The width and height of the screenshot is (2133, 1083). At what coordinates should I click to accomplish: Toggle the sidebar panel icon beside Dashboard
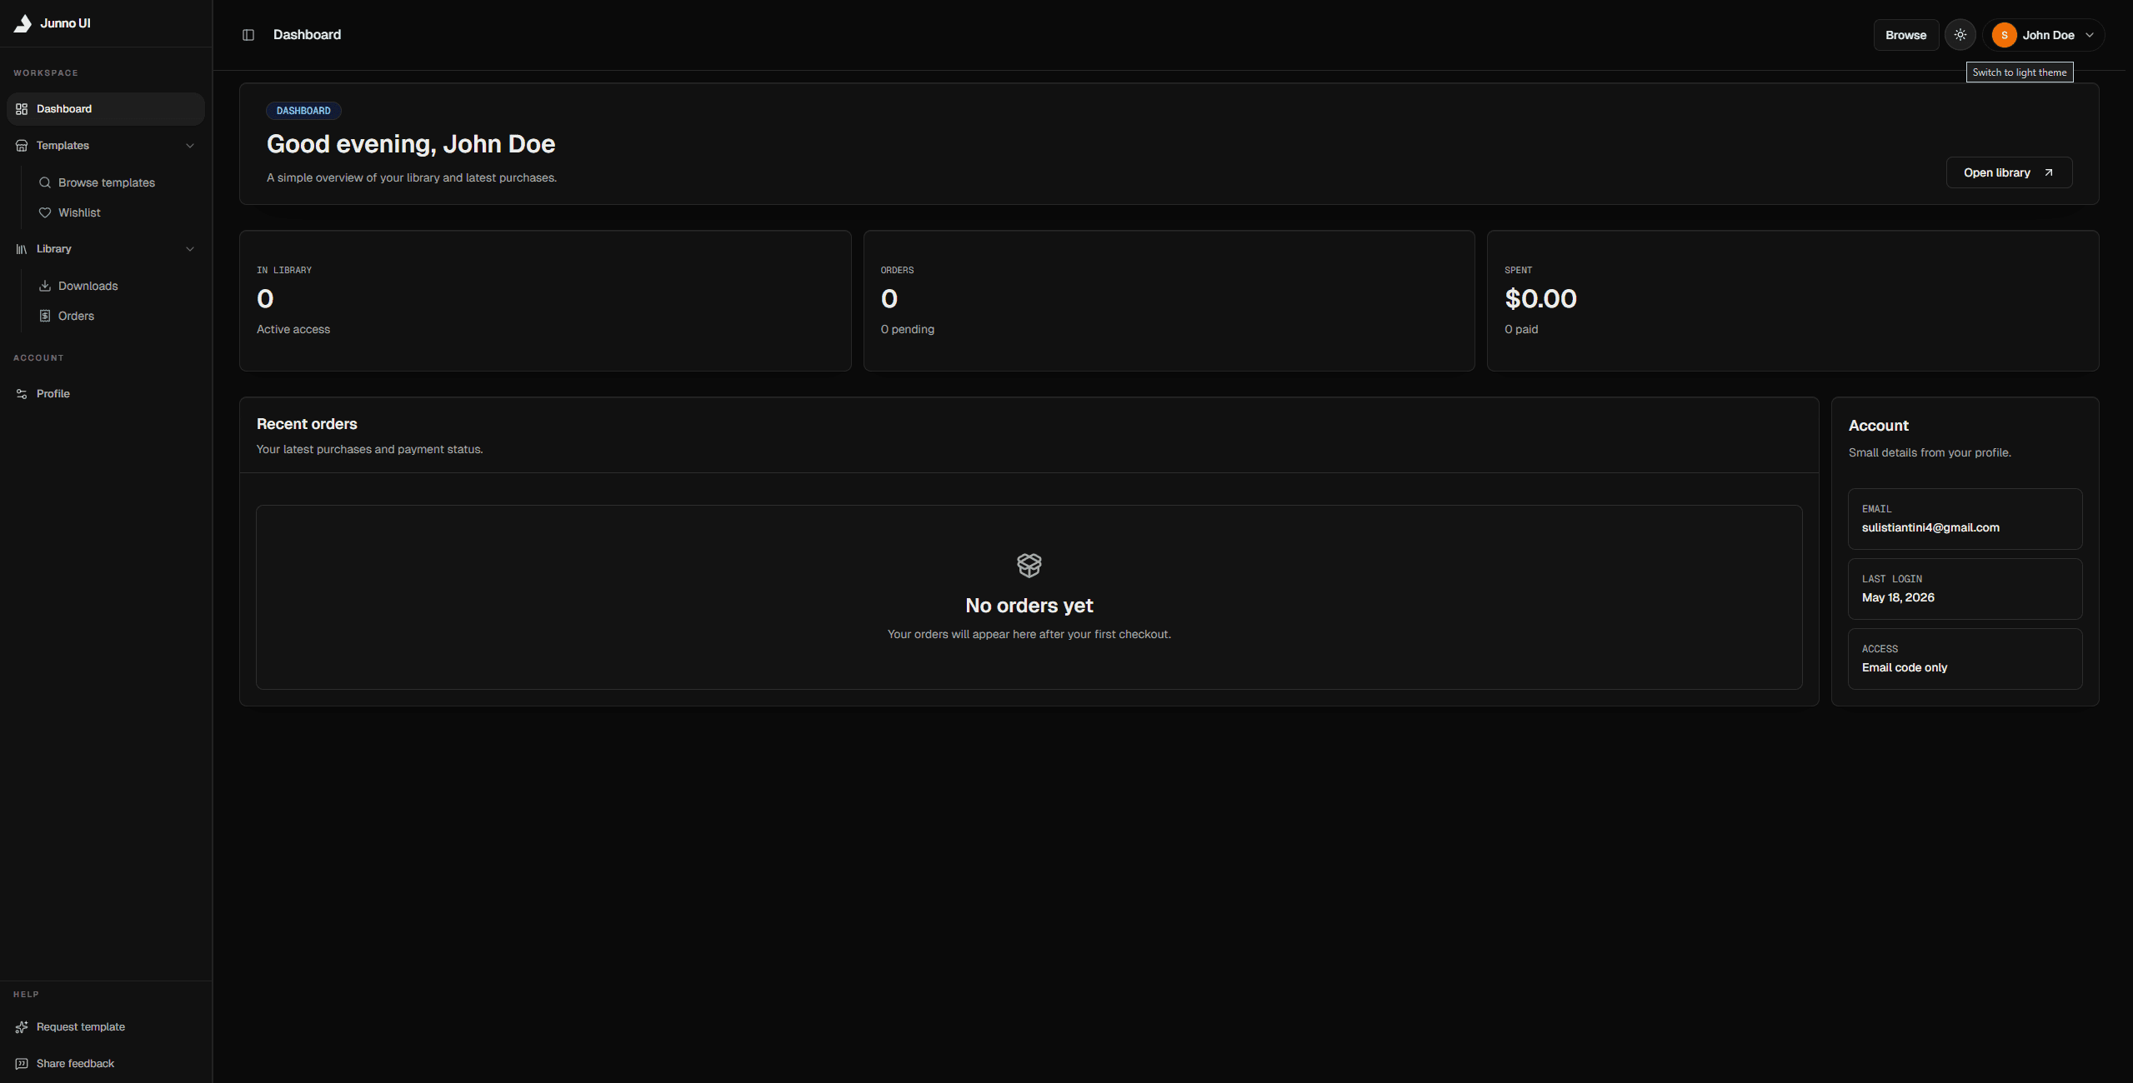tap(248, 35)
